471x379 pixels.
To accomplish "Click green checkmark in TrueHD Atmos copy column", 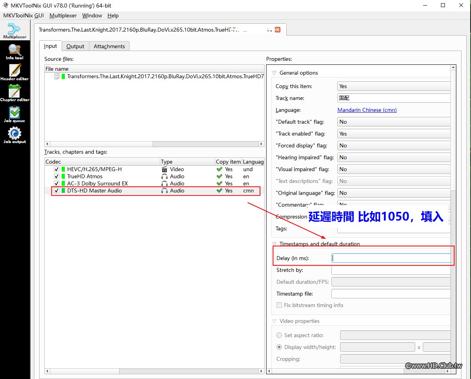I will pyautogui.click(x=219, y=176).
